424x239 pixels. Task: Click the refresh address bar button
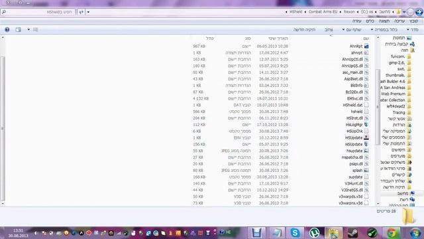(81, 12)
